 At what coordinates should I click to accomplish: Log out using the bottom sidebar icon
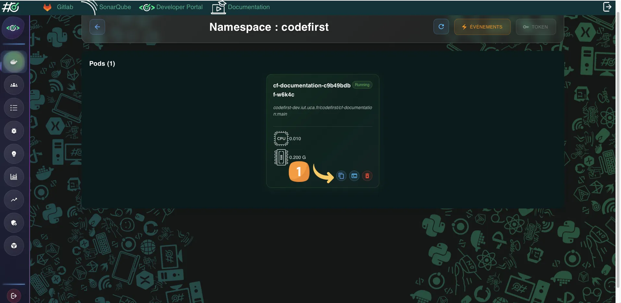(x=14, y=295)
